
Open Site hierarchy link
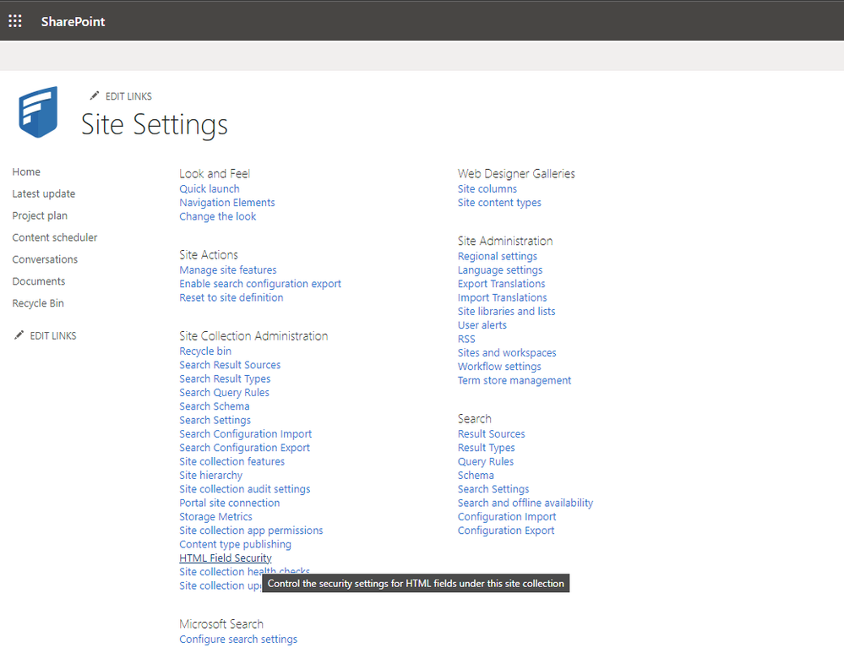pyautogui.click(x=211, y=475)
